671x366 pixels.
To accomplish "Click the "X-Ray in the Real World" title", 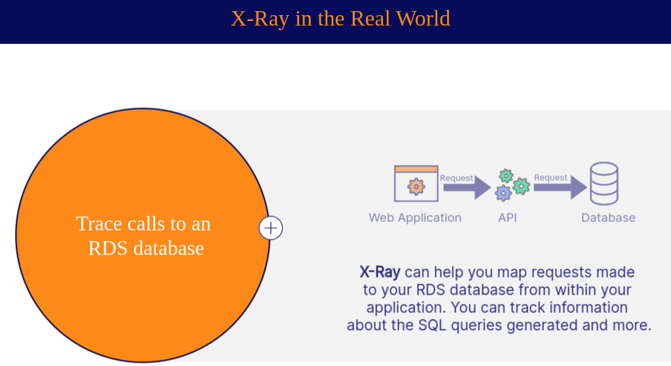I will point(340,18).
